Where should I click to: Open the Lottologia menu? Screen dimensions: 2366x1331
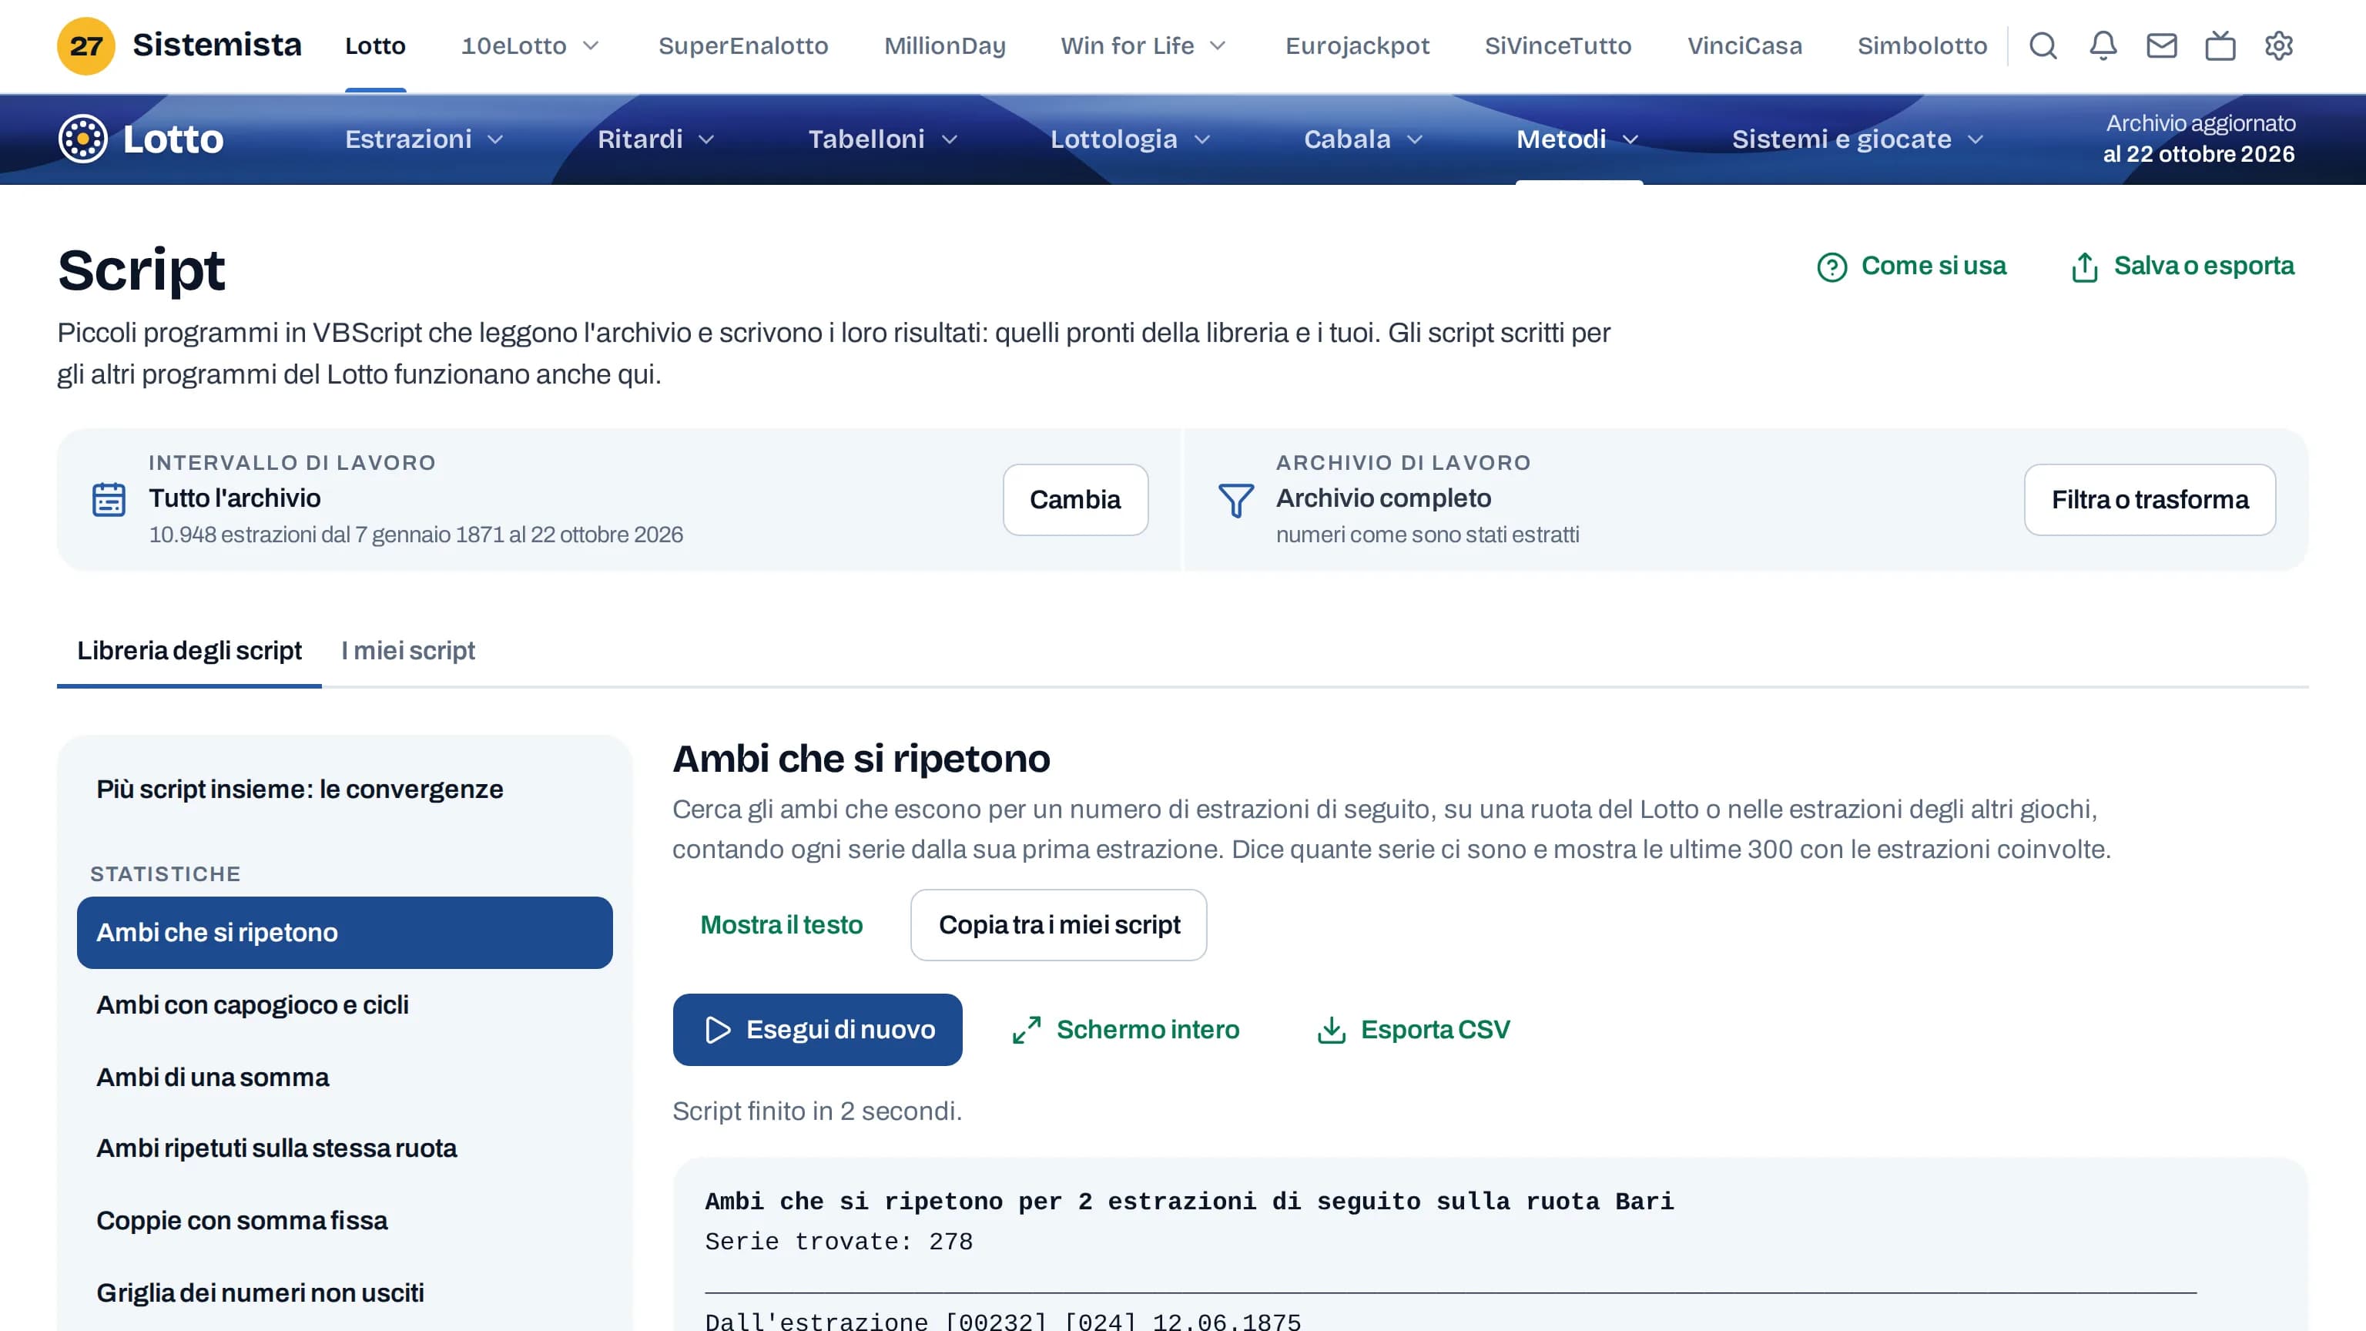1130,139
